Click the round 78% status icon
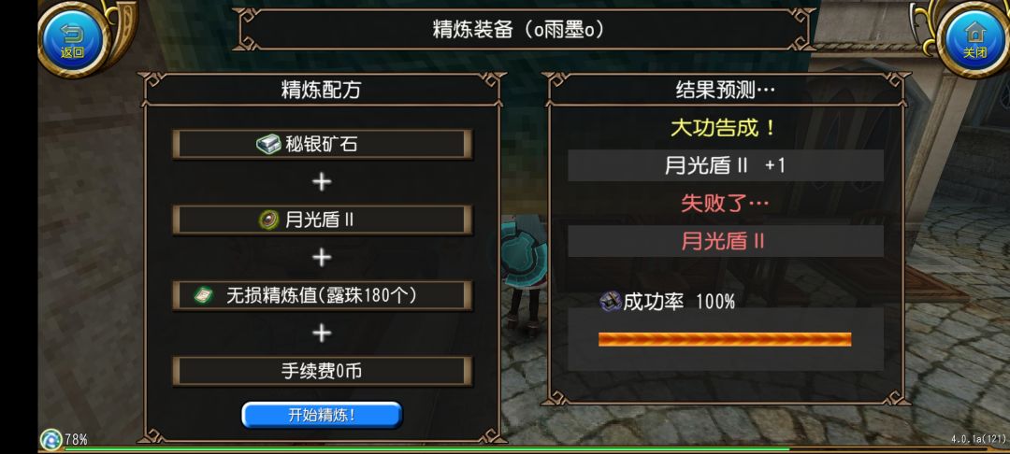The image size is (1010, 454). pos(50,440)
